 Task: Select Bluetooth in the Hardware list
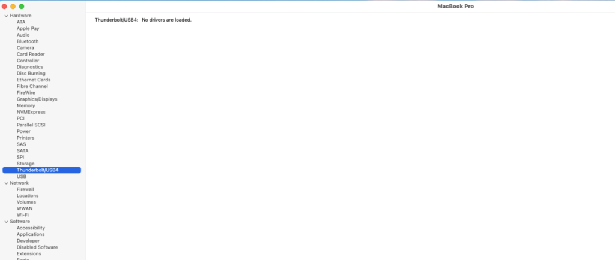(27, 41)
